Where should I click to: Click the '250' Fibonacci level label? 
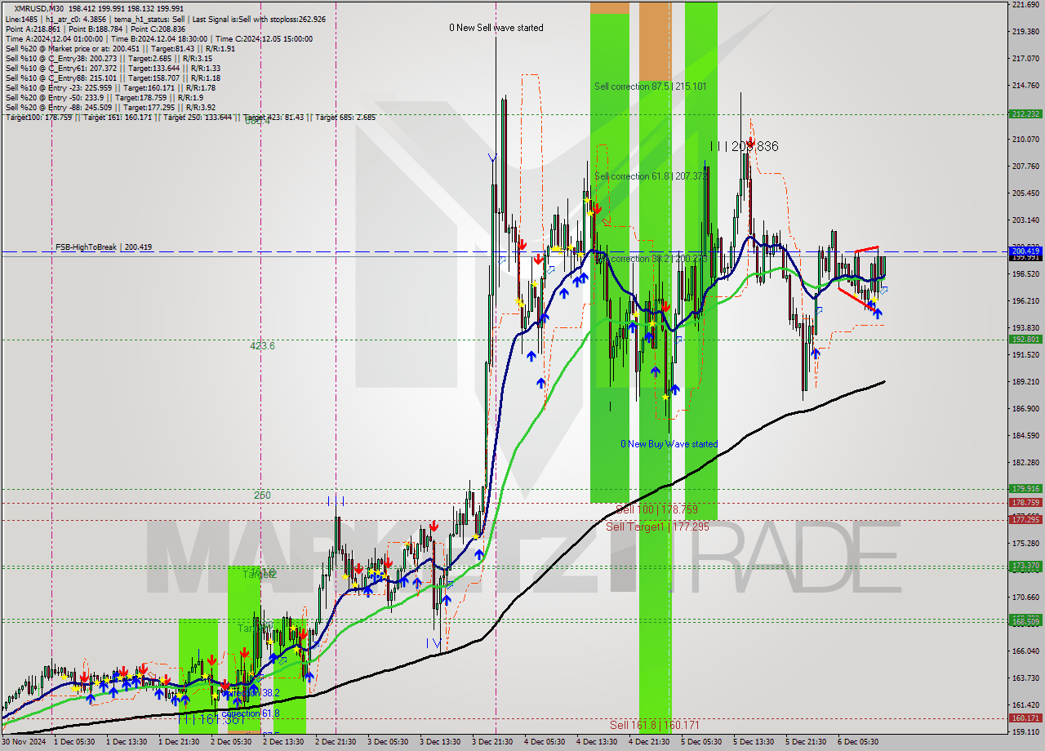tap(262, 495)
